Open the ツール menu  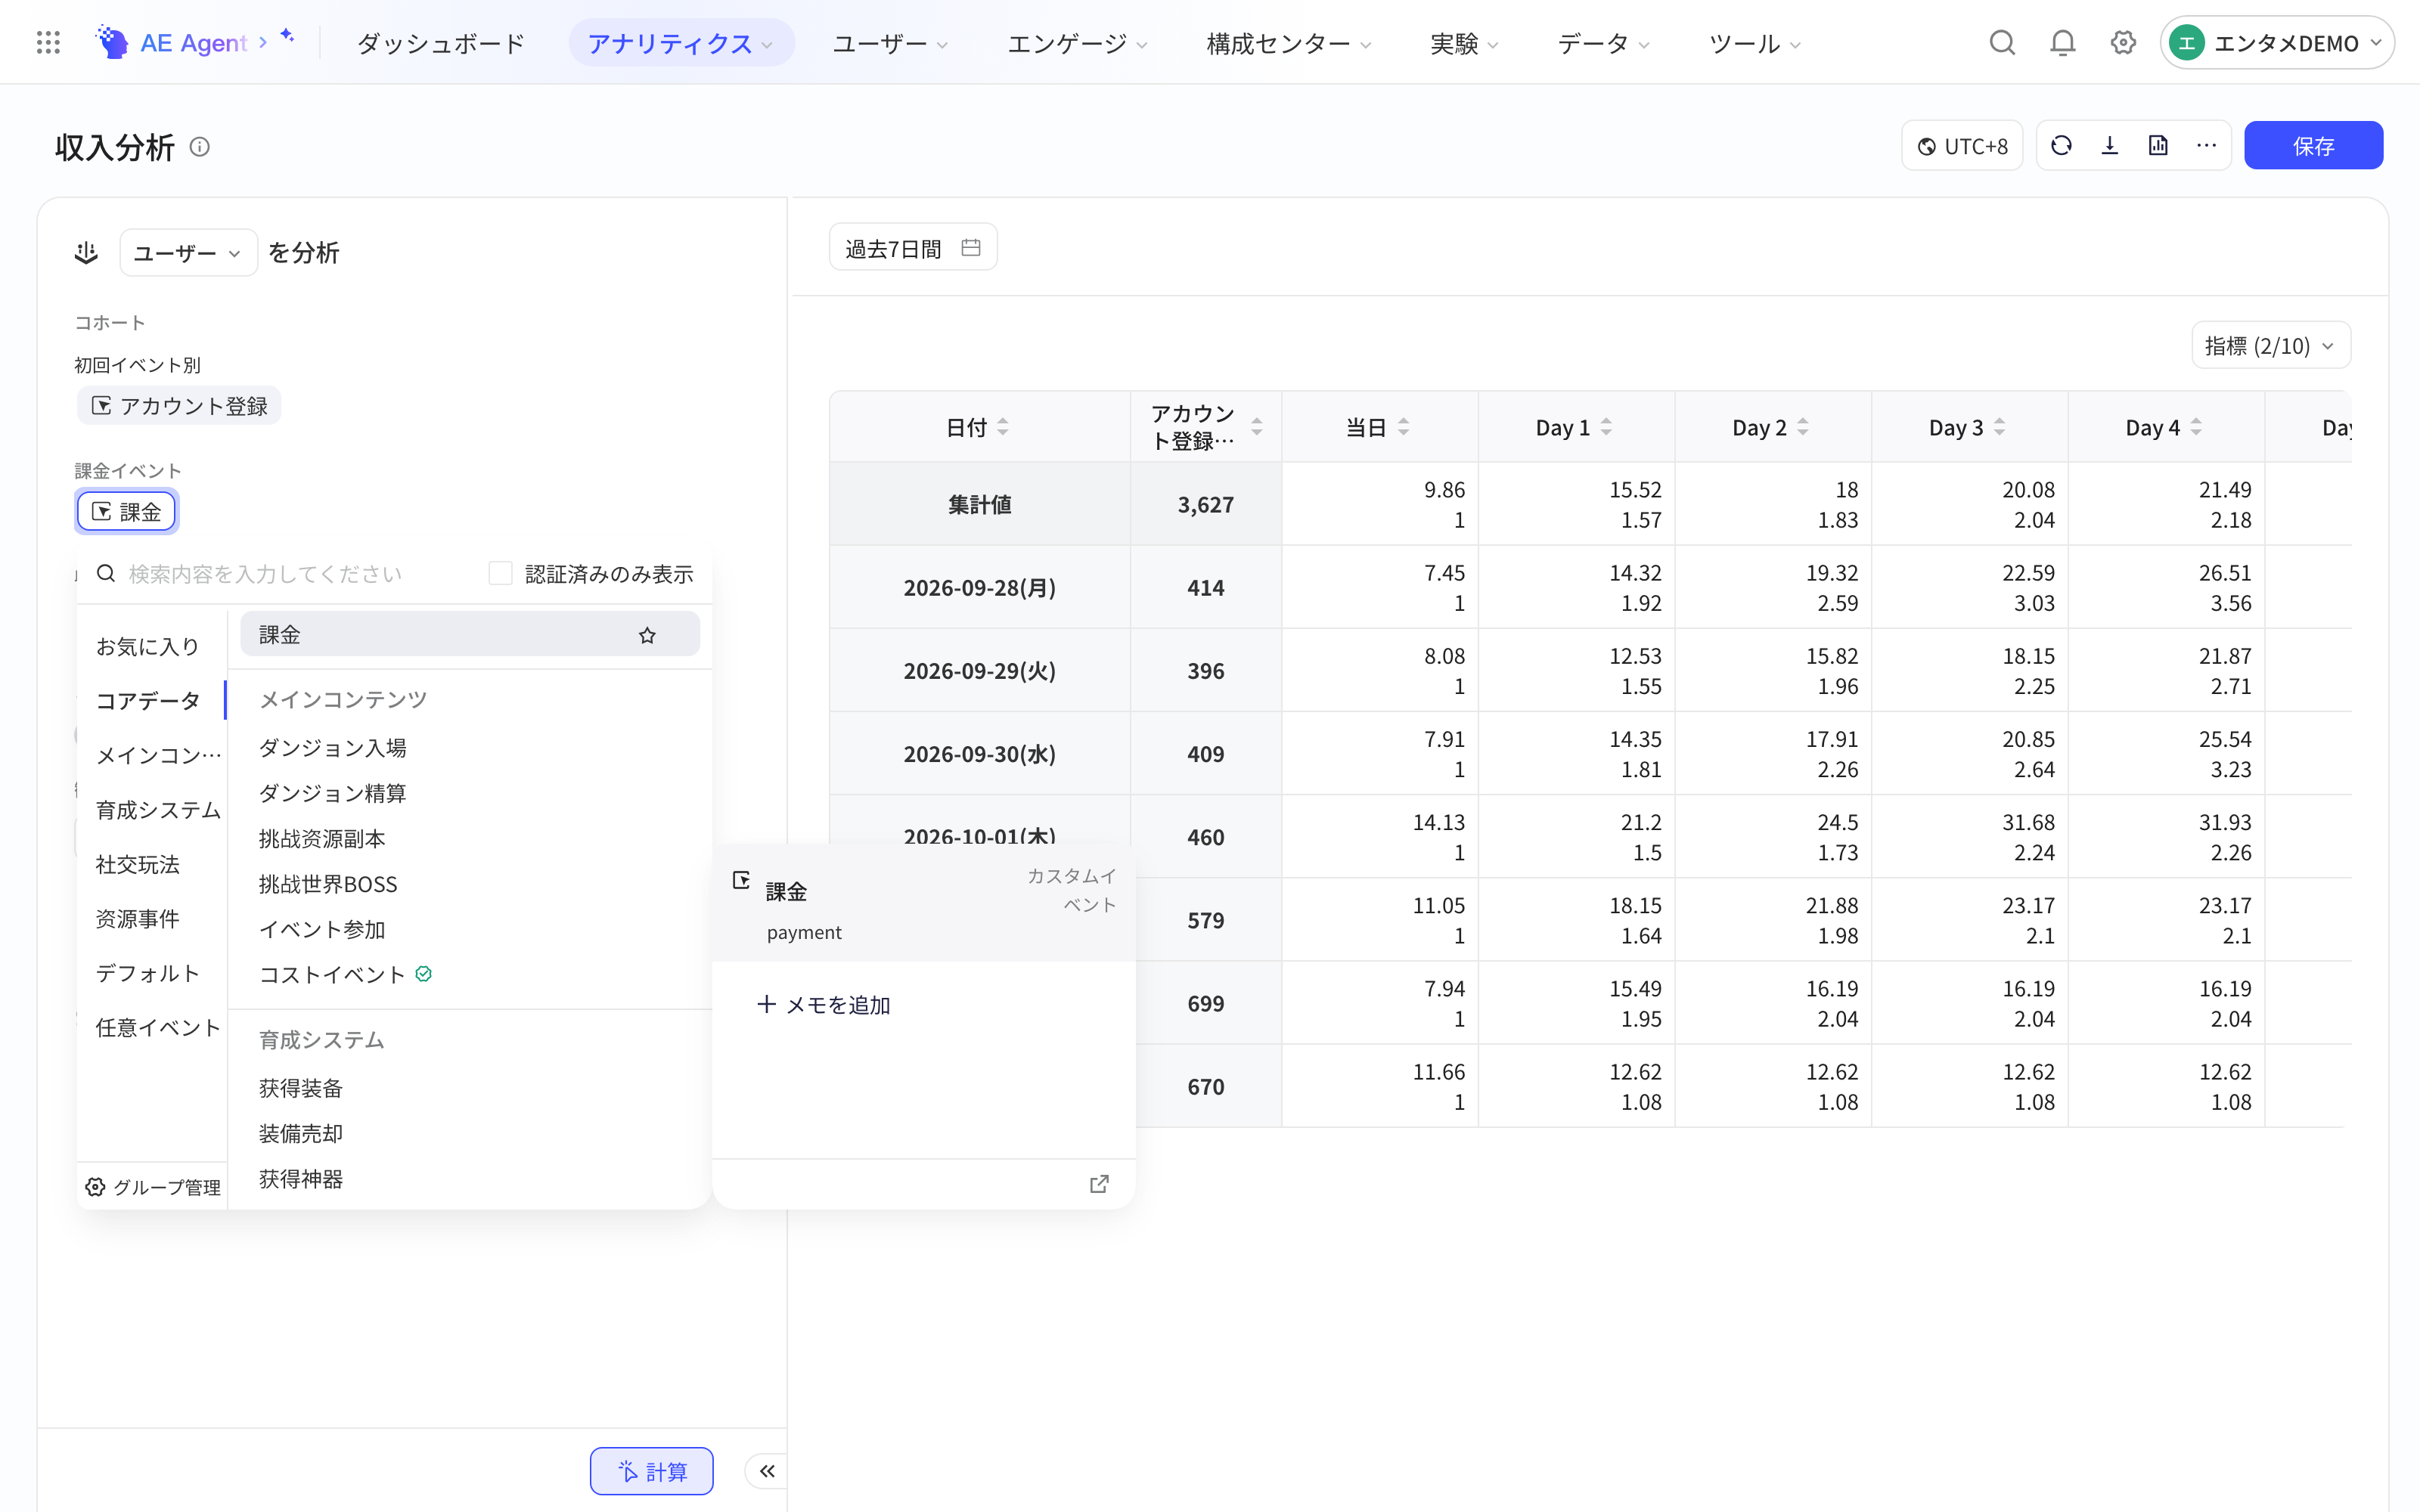[1754, 43]
